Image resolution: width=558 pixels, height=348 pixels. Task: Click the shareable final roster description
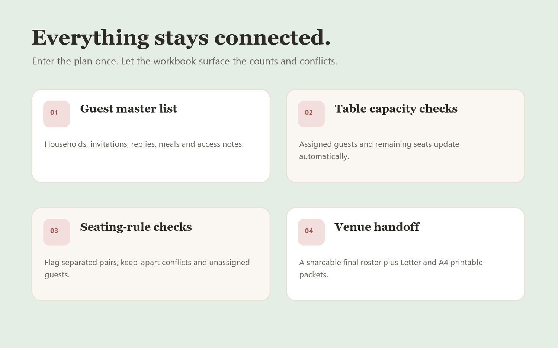[x=391, y=269]
